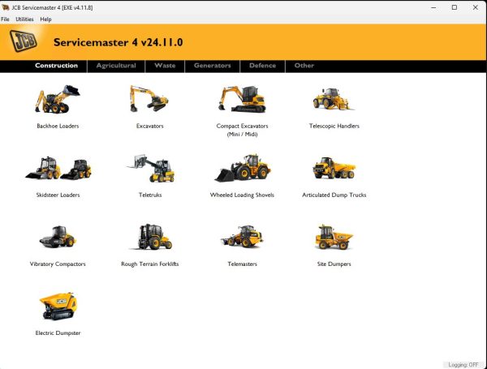Click the Compact Excavators (Mini / Midi) label
This screenshot has height=369, width=487.
[242, 130]
